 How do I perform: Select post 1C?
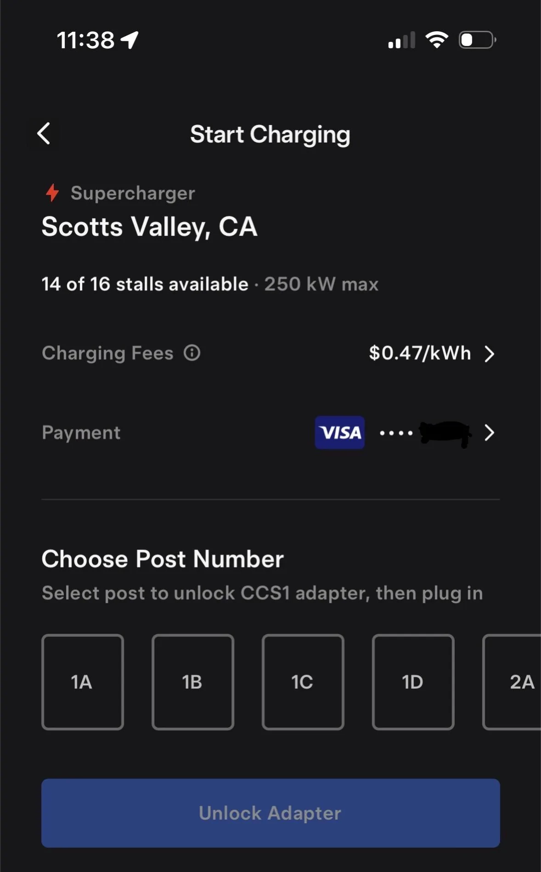303,682
